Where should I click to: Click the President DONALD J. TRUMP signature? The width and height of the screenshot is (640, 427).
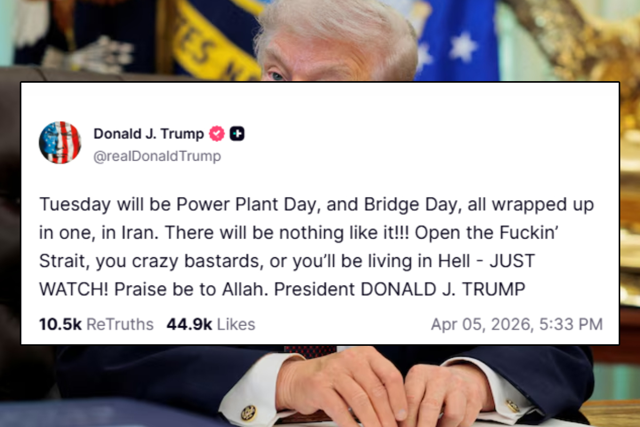[x=443, y=289]
